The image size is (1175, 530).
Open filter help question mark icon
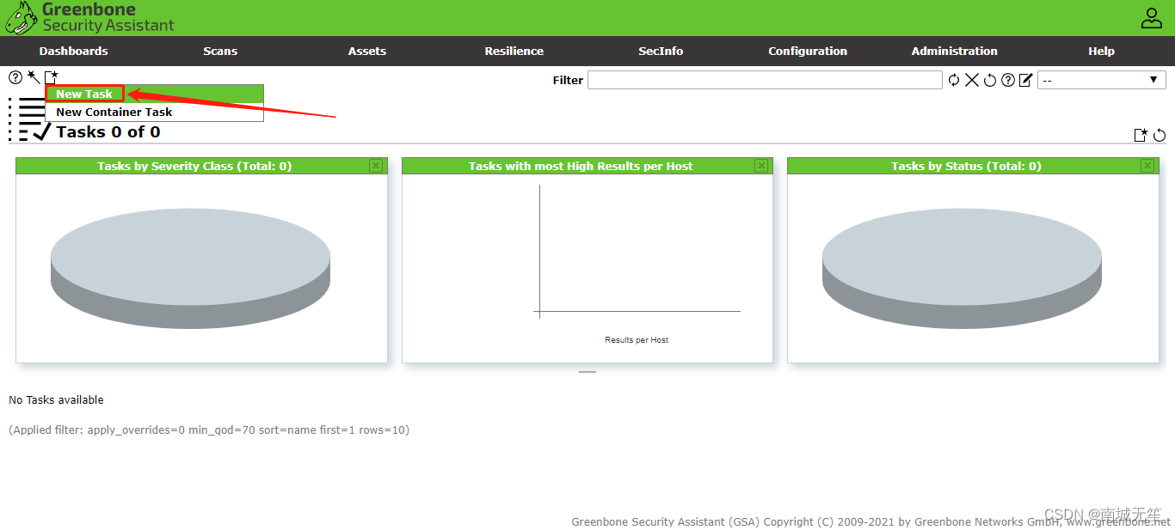pos(1008,80)
